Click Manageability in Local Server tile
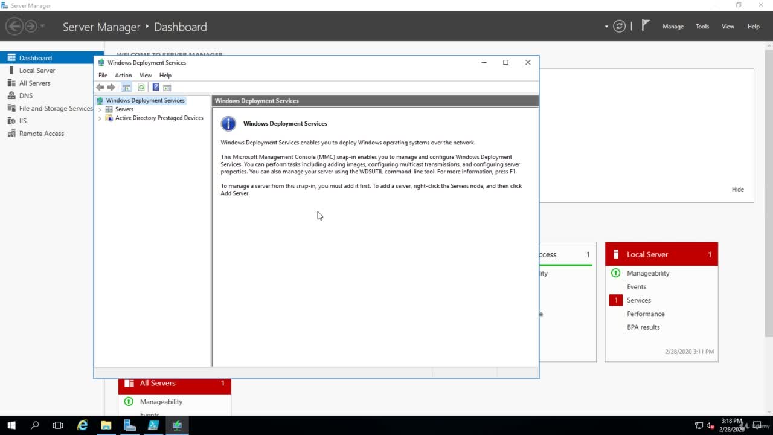 click(648, 273)
